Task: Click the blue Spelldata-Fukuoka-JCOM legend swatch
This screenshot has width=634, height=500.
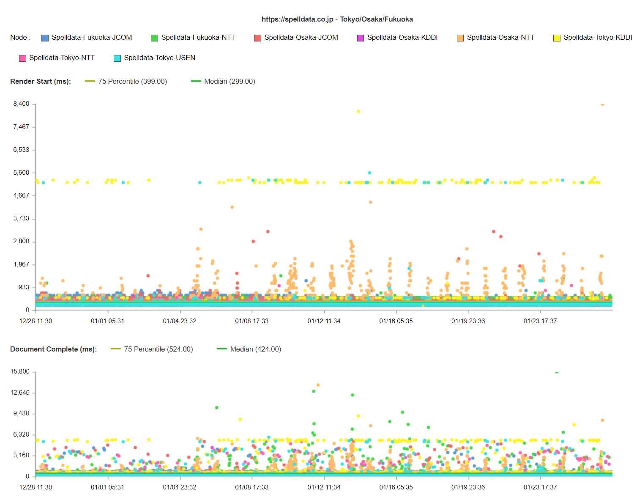Action: coord(45,38)
